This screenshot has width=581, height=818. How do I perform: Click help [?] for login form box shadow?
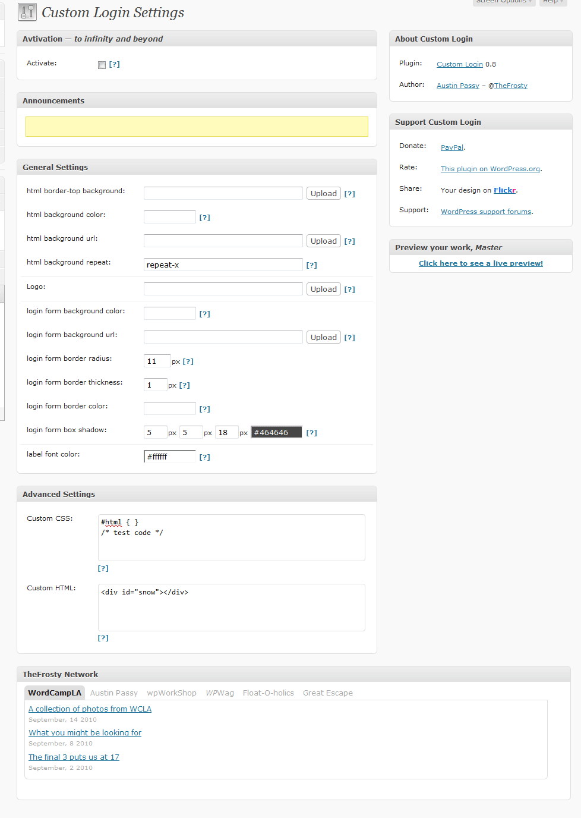[311, 433]
